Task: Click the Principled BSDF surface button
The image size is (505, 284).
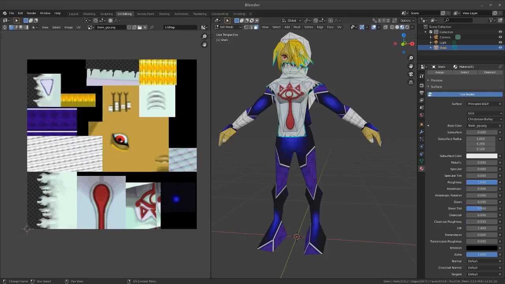Action: tap(482, 104)
